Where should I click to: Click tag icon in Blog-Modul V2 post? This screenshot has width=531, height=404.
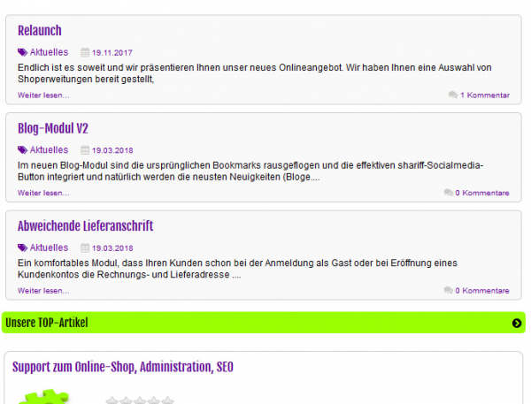[x=22, y=150]
